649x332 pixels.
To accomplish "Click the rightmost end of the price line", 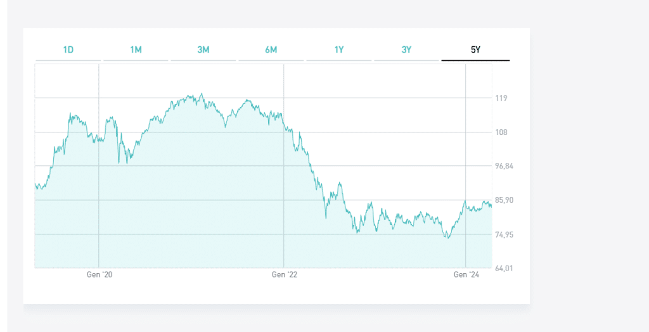I will pos(491,206).
